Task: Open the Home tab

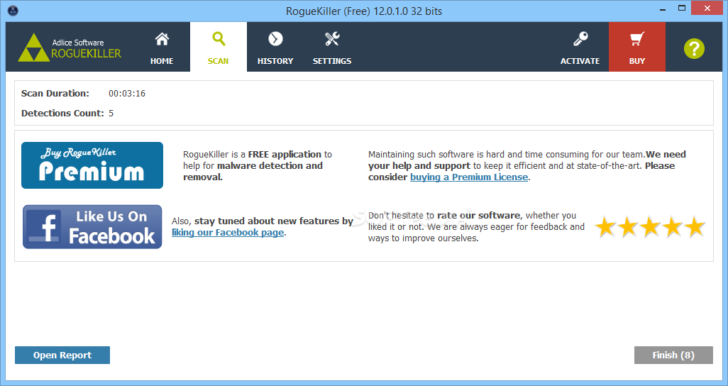Action: [x=162, y=48]
